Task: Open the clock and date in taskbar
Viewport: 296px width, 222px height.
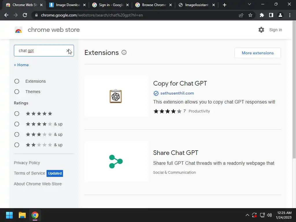Action: pos(284,215)
